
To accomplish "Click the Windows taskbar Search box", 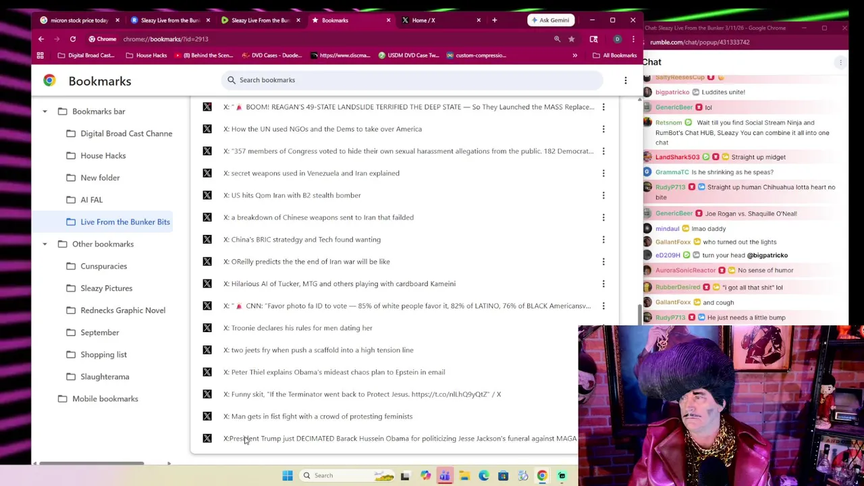I will [x=348, y=476].
